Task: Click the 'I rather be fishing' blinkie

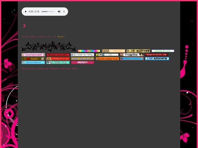Action: coord(82,55)
